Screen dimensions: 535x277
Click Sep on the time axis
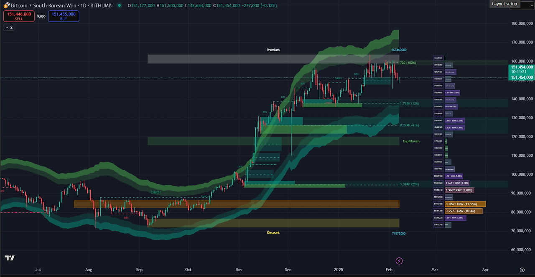140,270
